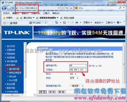The width and height of the screenshot is (127, 102).
Task: Open the 帮助(H) menu
Action: (56, 13)
